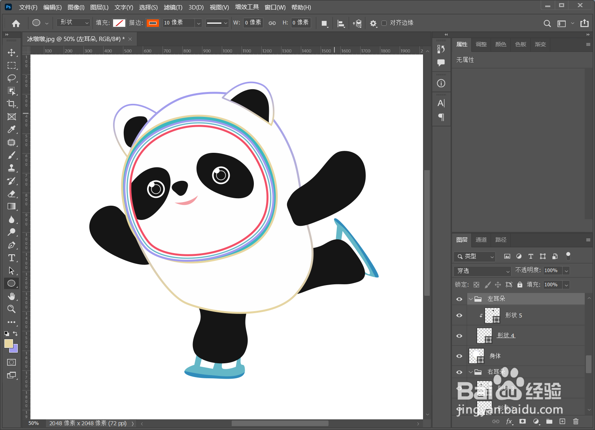This screenshot has height=430, width=595.
Task: Select the Crop tool
Action: (11, 104)
